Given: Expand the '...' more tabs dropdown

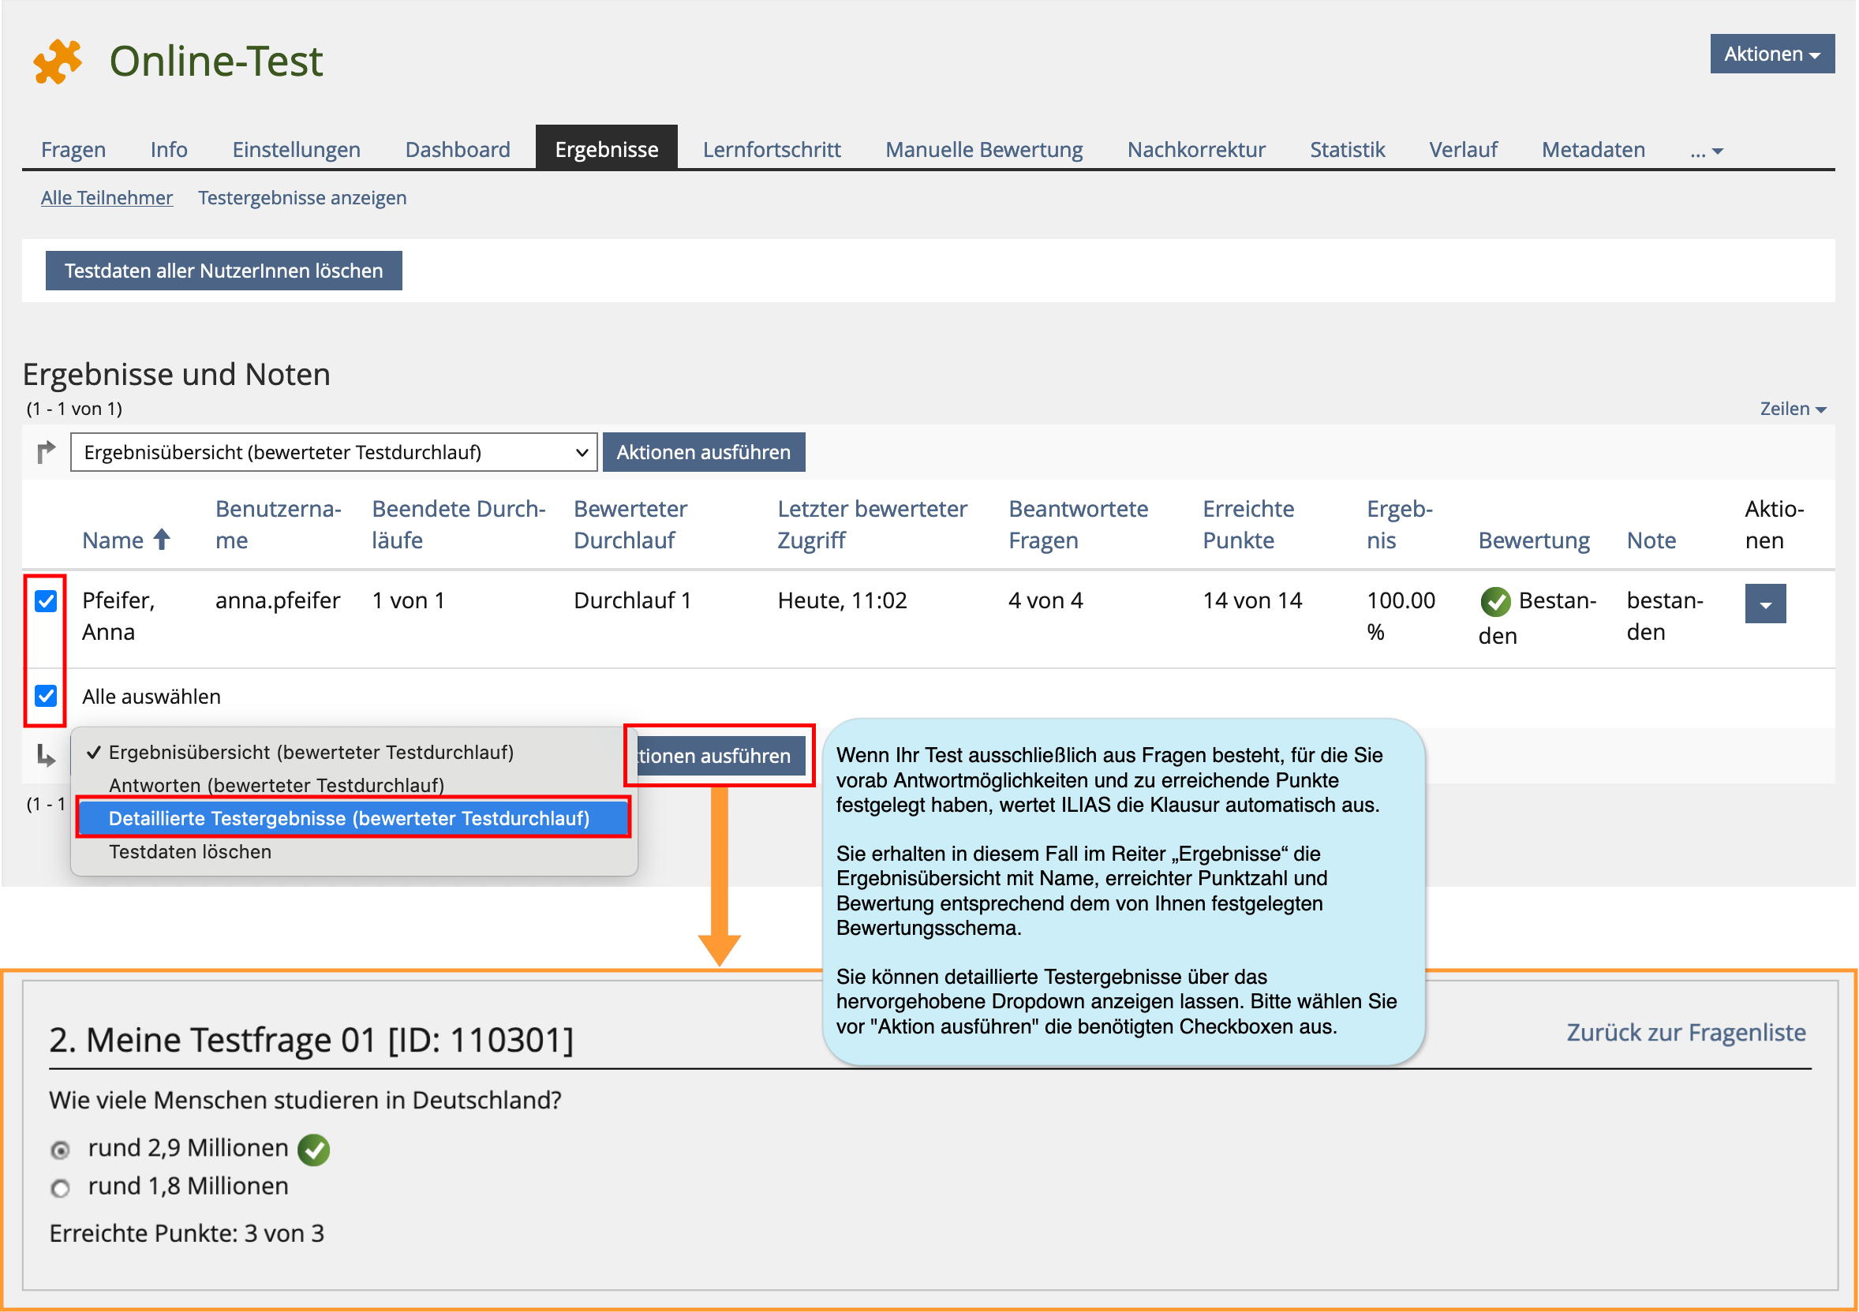Looking at the screenshot, I should coord(1706,151).
